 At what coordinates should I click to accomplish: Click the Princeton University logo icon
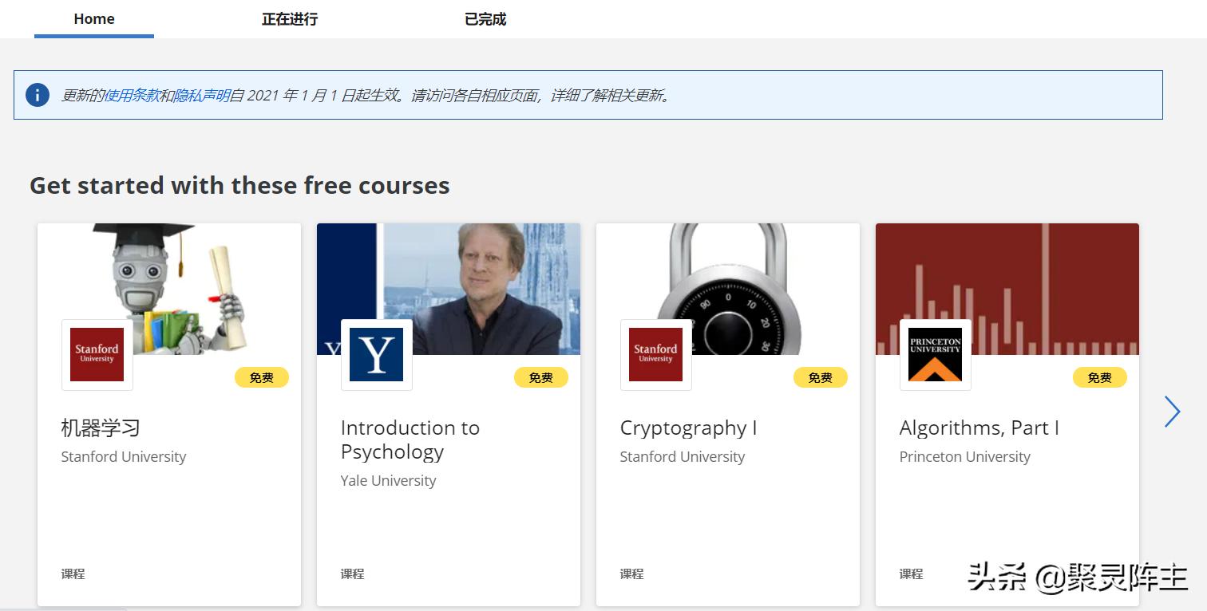point(936,354)
